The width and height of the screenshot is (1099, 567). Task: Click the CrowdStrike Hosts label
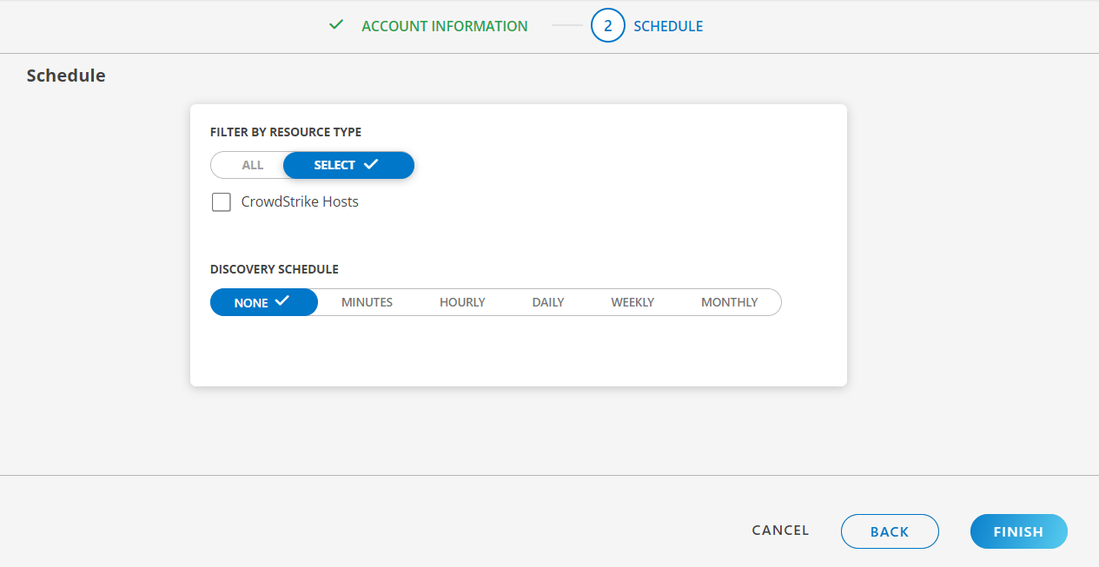[300, 201]
